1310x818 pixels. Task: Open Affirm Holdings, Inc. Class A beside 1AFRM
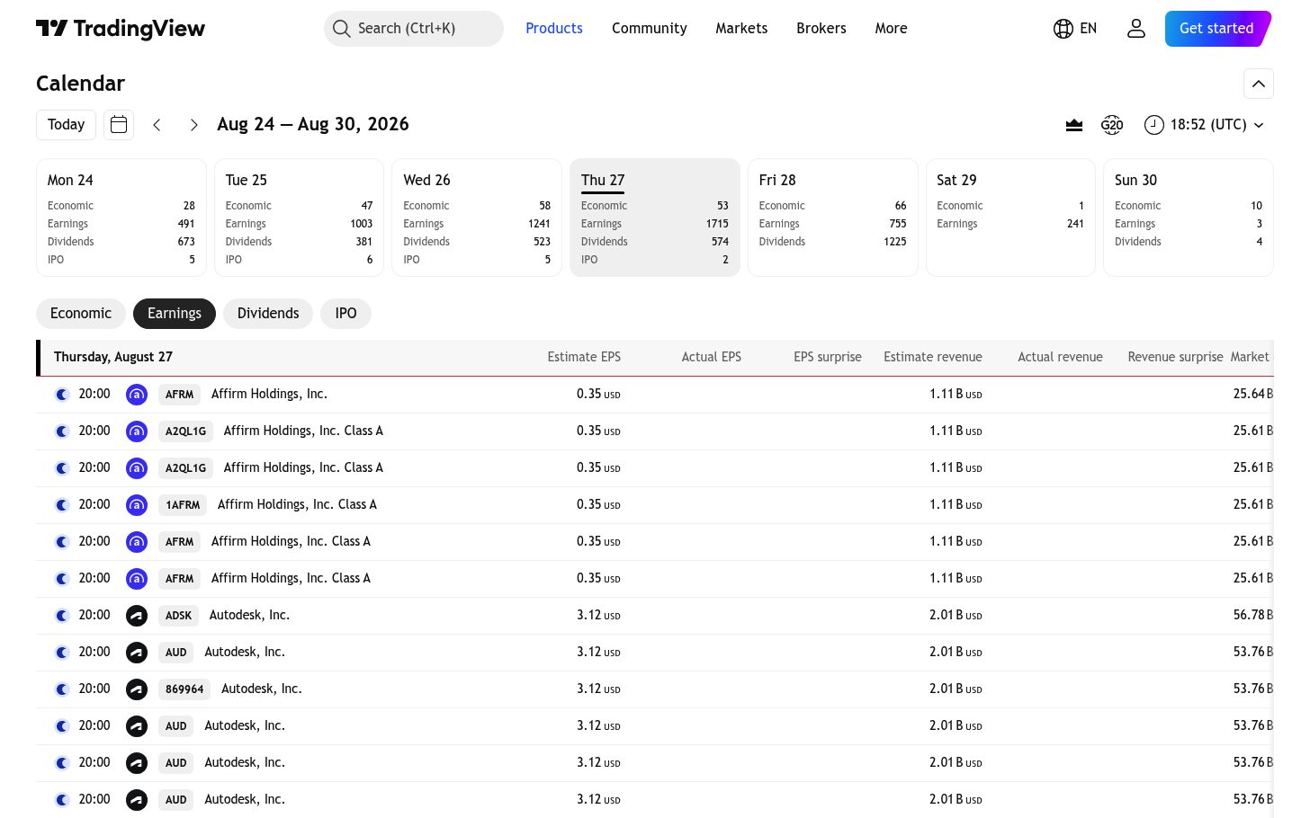click(297, 505)
